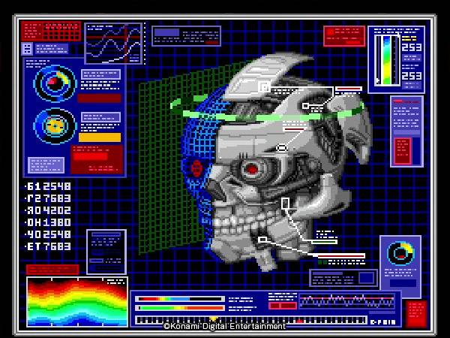
Task: Click the red grid panel in top-left corner
Action: (x=51, y=31)
